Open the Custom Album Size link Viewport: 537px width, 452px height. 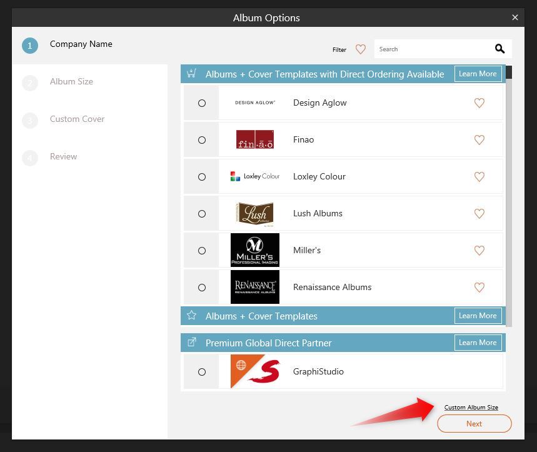point(471,407)
